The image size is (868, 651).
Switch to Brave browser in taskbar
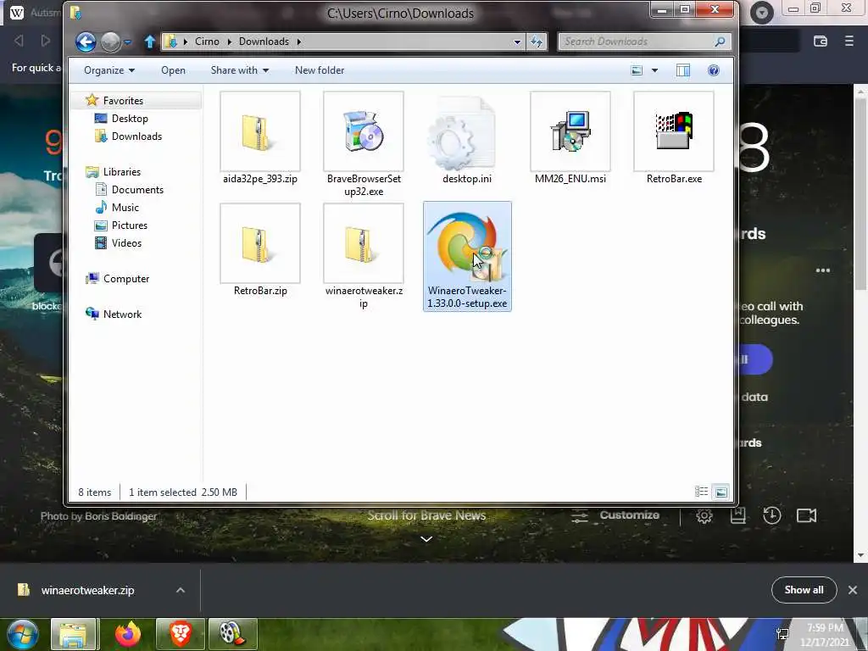point(181,634)
